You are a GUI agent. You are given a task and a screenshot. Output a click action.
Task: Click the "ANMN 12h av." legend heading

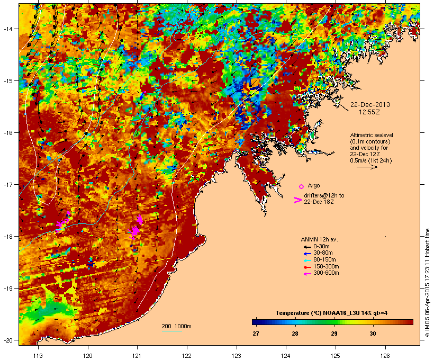(319, 239)
